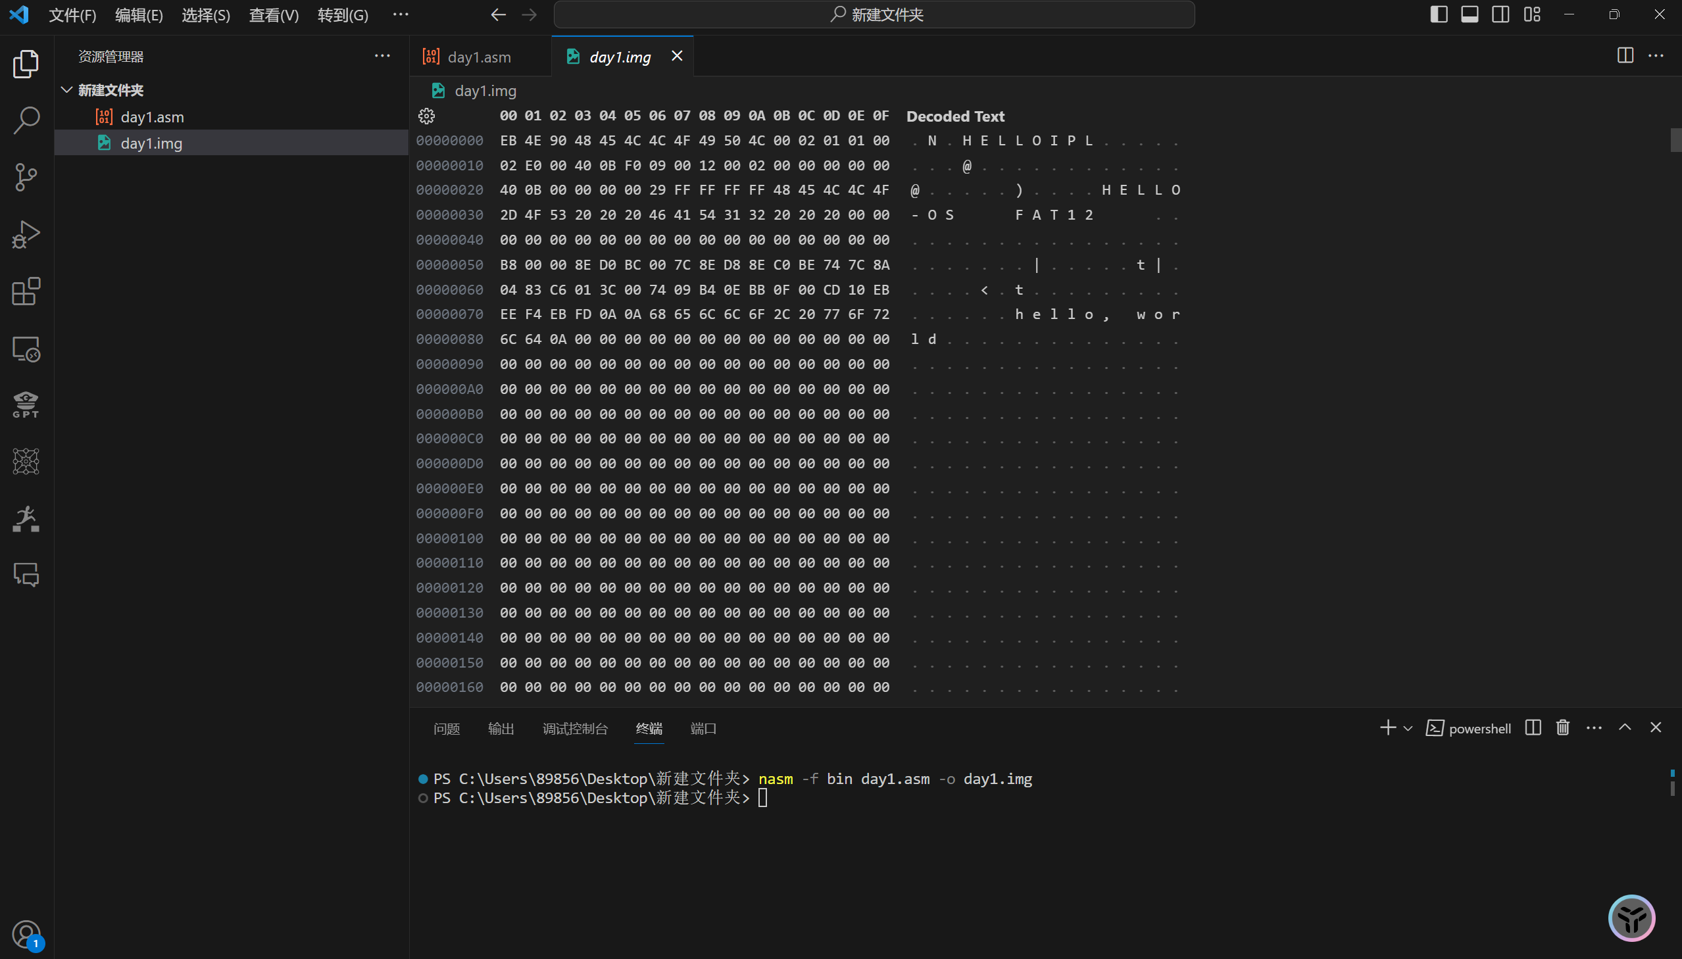Viewport: 1682px width, 959px height.
Task: Select day1.img in the file tree
Action: coord(231,143)
